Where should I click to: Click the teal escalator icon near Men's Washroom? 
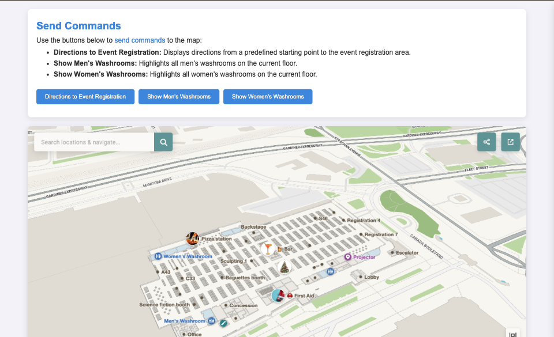(x=223, y=323)
